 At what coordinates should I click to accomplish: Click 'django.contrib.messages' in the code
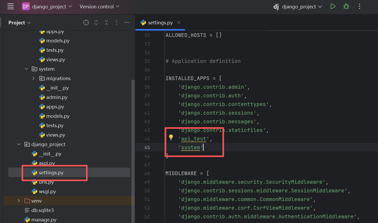tap(217, 121)
